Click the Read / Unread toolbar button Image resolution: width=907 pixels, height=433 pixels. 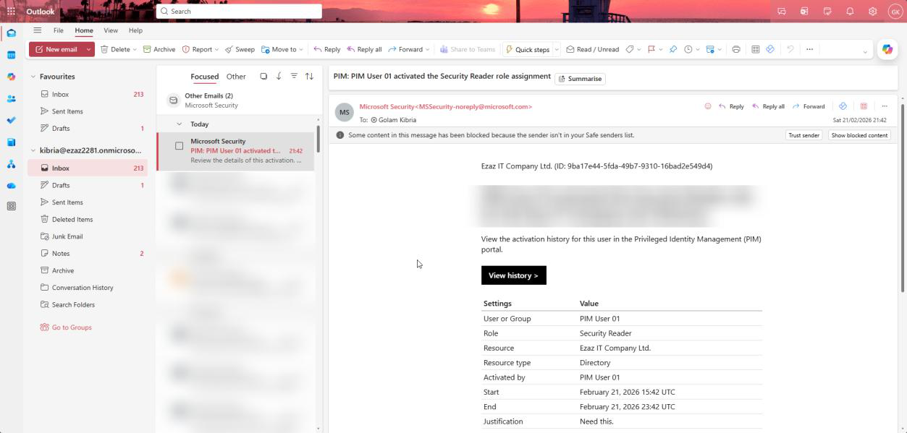tap(592, 49)
